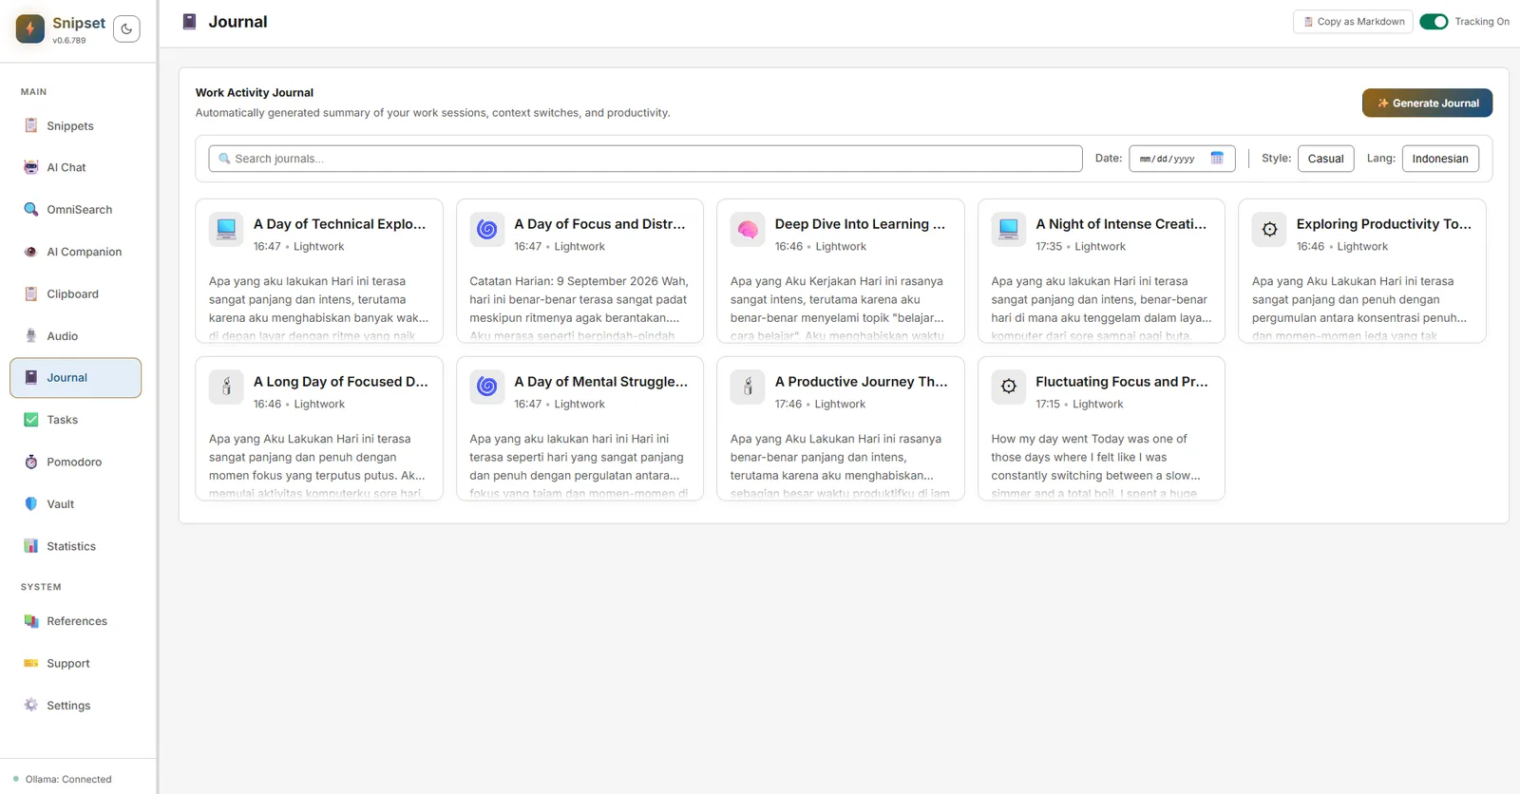Click the Settings gear icon
The image size is (1520, 794).
click(31, 705)
